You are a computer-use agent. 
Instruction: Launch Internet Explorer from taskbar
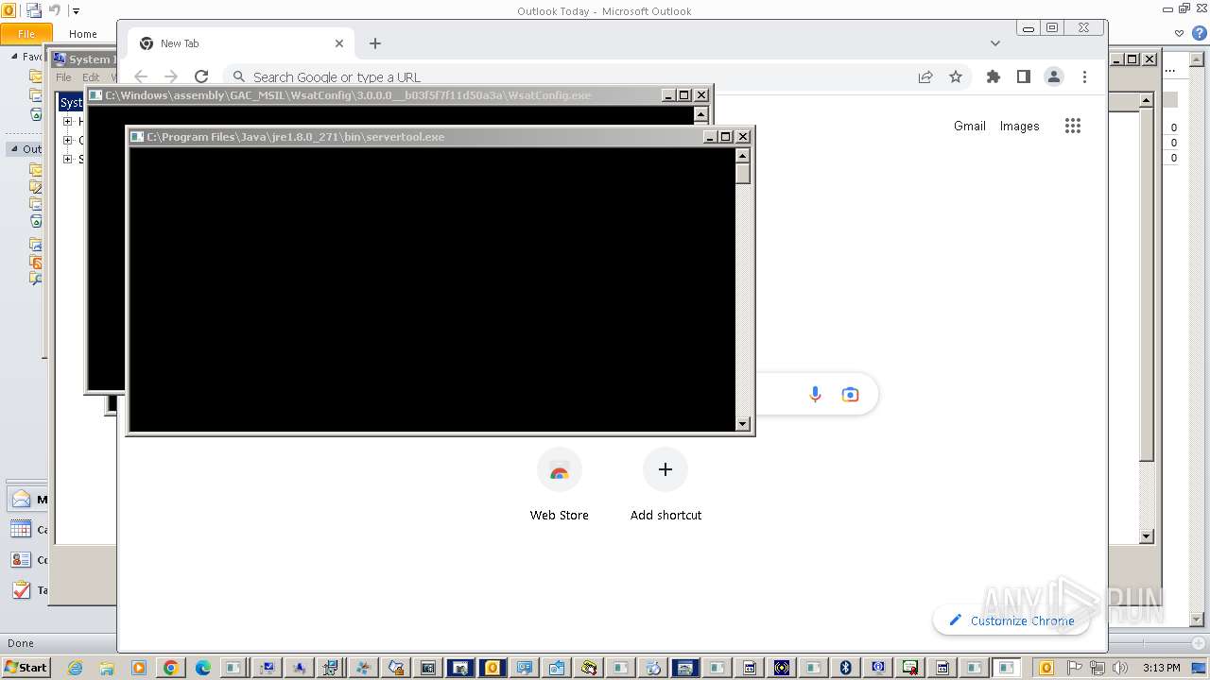click(x=75, y=668)
